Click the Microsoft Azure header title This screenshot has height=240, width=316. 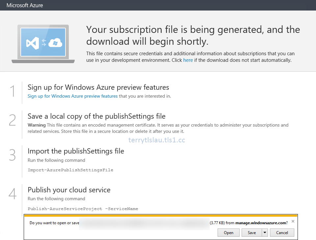point(25,5)
